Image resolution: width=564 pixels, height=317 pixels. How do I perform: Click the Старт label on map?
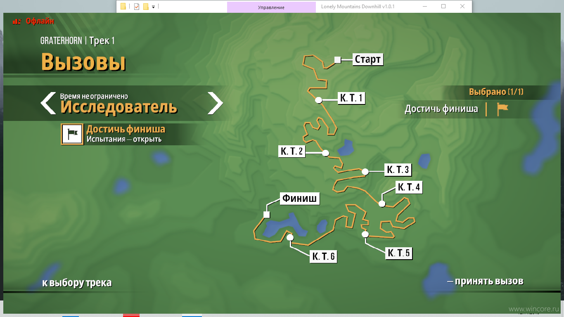point(367,59)
